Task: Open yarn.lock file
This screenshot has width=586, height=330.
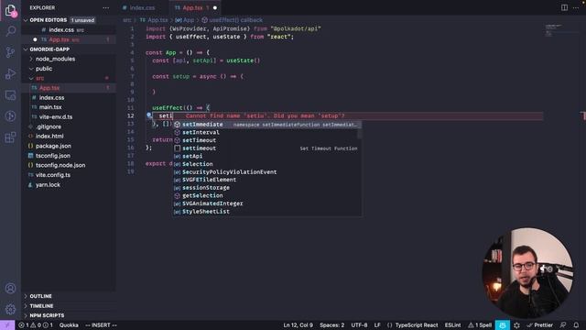Action: 48,185
